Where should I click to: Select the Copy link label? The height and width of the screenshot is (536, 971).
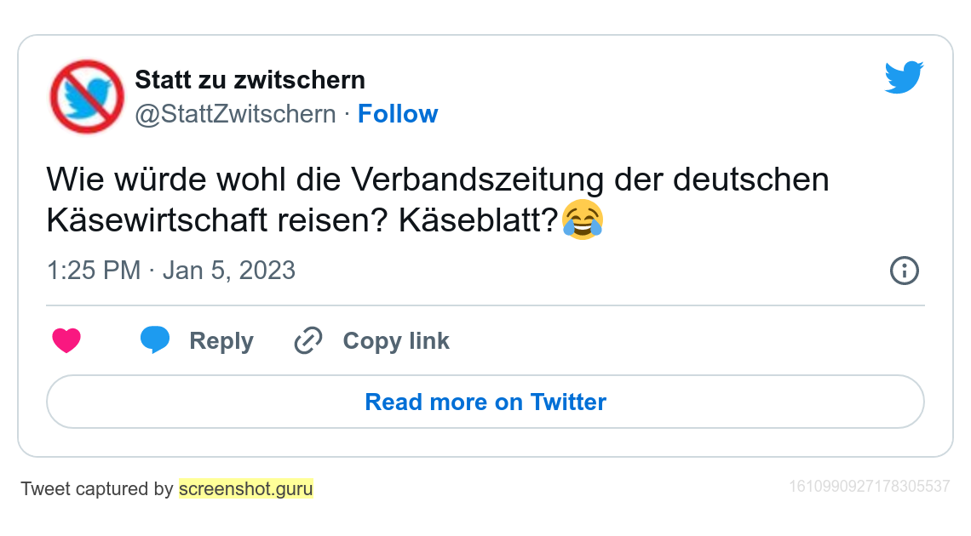396,341
